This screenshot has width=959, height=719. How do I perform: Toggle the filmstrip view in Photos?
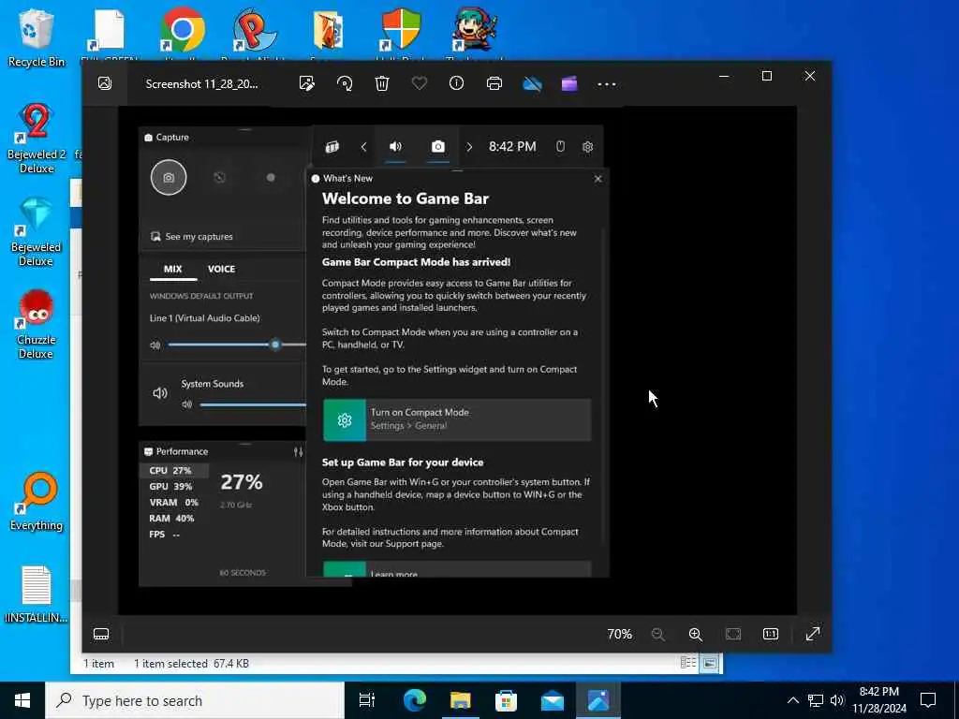coord(101,634)
